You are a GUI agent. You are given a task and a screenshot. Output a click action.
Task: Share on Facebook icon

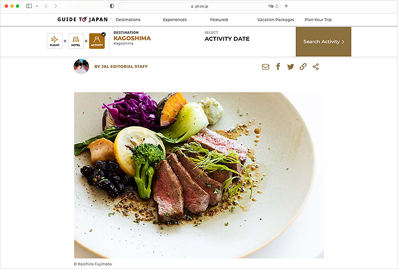click(278, 67)
